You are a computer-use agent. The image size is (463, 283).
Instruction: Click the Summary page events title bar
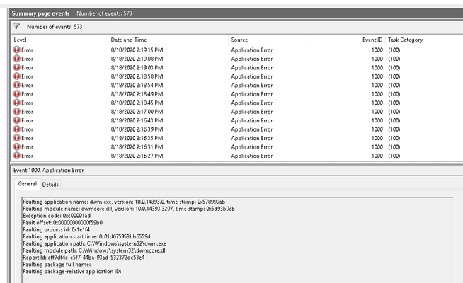(236, 13)
